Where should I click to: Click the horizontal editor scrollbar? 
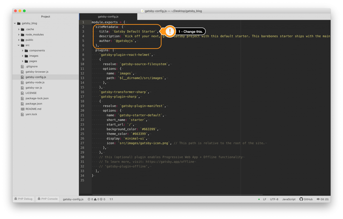coord(178,195)
